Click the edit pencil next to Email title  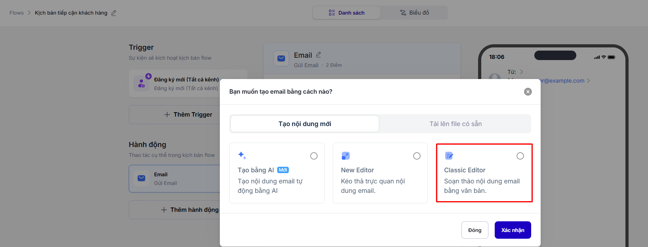click(x=318, y=55)
